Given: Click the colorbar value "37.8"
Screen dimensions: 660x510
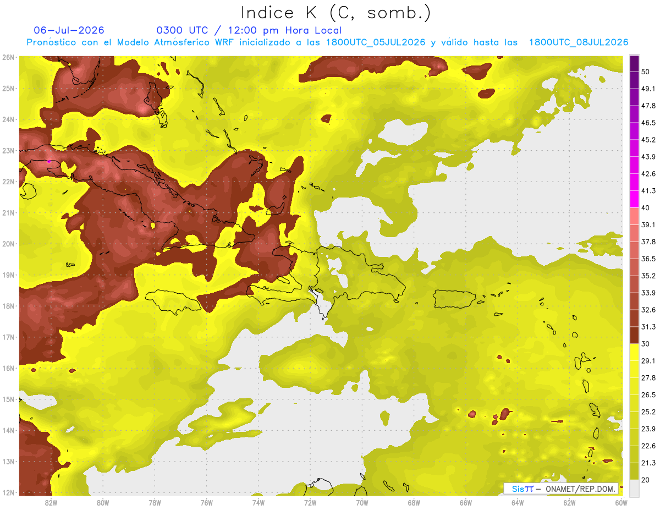Looking at the screenshot, I should [x=648, y=242].
